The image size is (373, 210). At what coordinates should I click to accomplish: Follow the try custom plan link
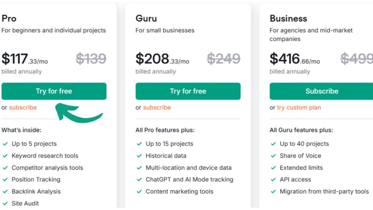click(x=299, y=108)
